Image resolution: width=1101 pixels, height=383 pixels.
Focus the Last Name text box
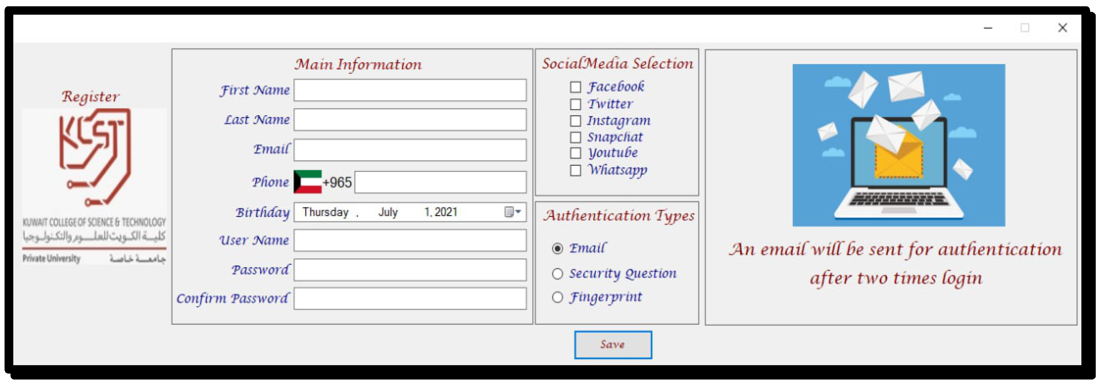[x=410, y=120]
